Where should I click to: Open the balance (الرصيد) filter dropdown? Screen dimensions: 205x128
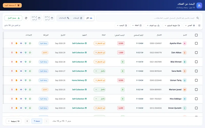pos(122,25)
